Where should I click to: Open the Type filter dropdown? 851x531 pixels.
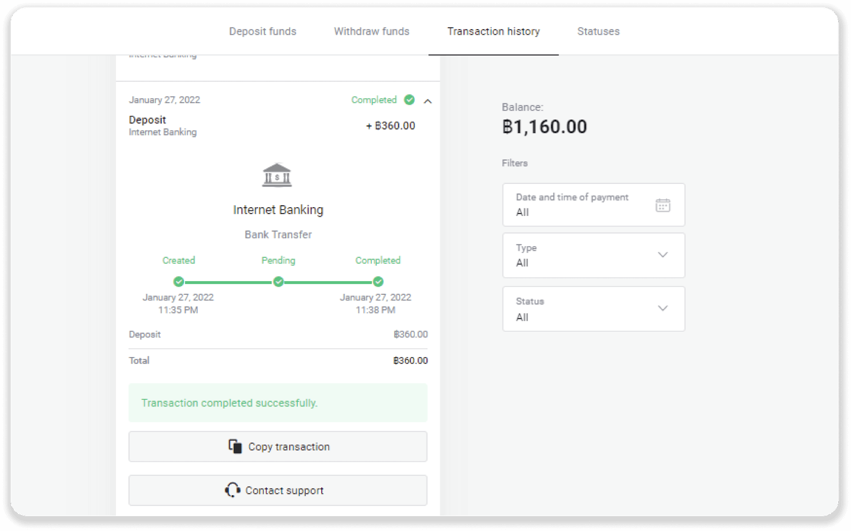(594, 255)
